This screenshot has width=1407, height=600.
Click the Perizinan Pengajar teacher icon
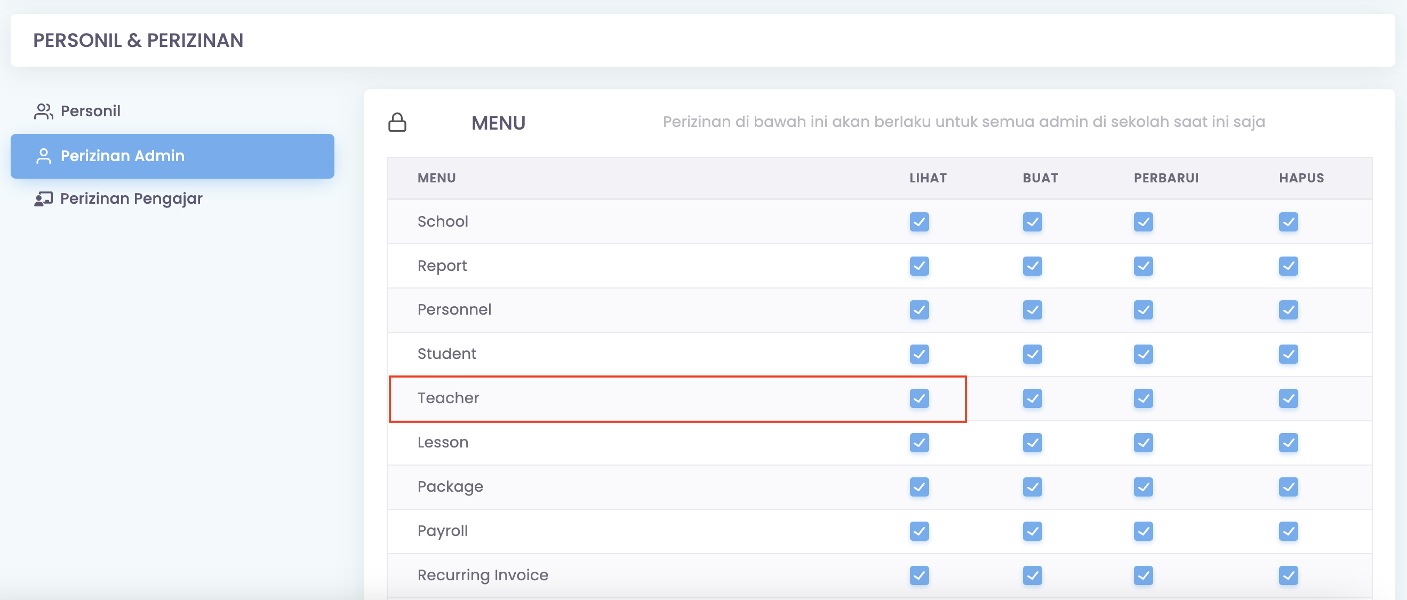coord(43,199)
